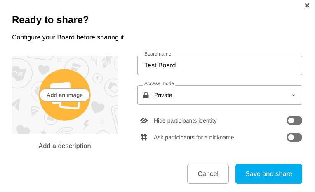Select the Private access mode value
Screen dimensions: 315x192
(x=163, y=95)
